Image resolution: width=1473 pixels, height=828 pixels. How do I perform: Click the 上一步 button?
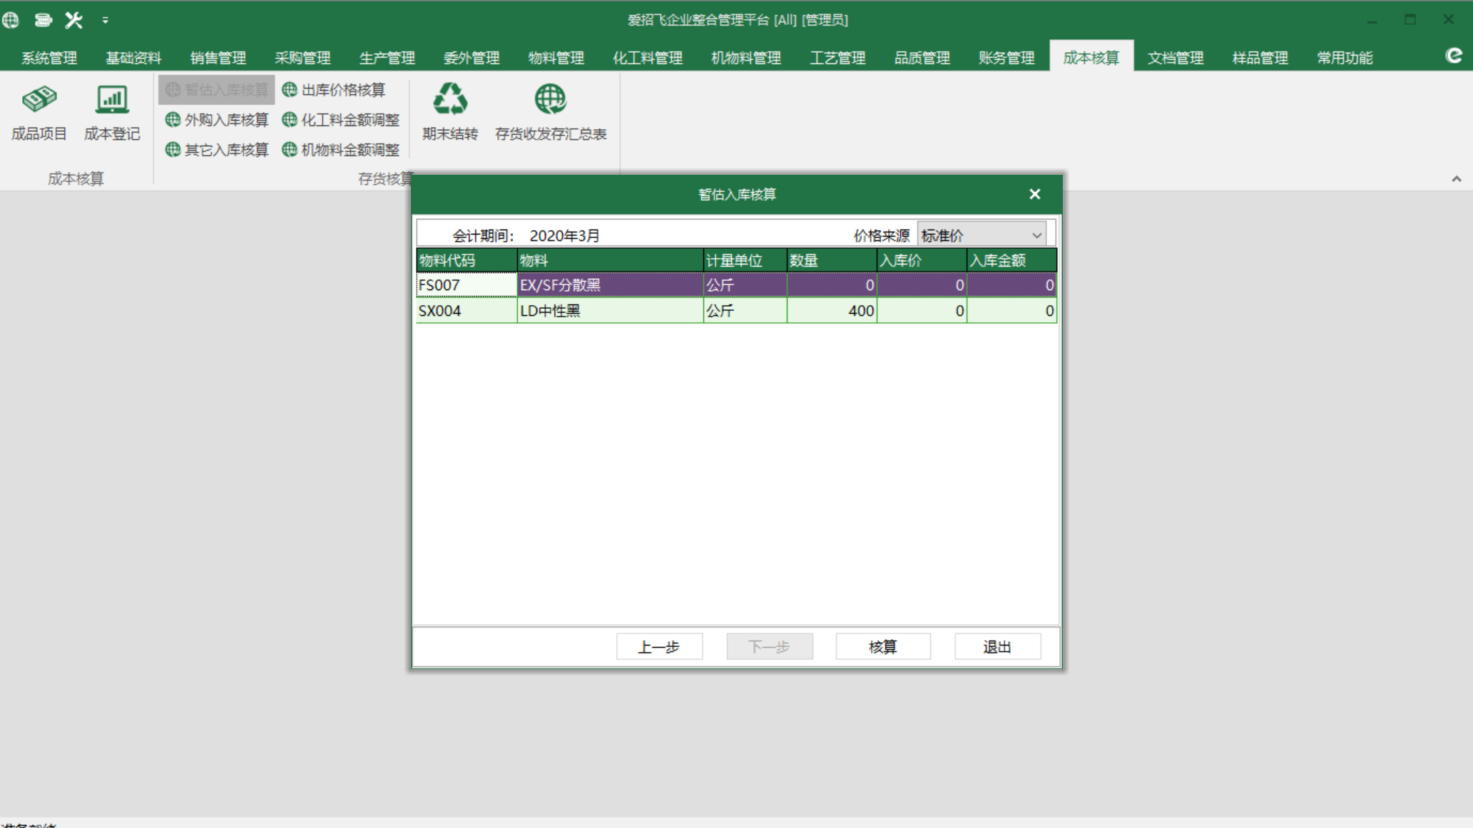tap(658, 646)
